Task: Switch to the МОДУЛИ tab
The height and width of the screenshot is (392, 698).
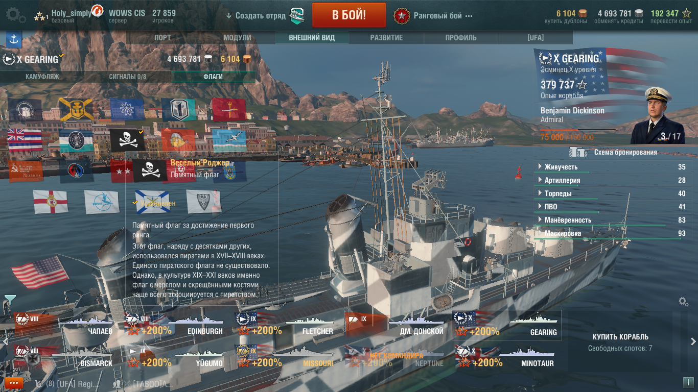Action: (237, 38)
